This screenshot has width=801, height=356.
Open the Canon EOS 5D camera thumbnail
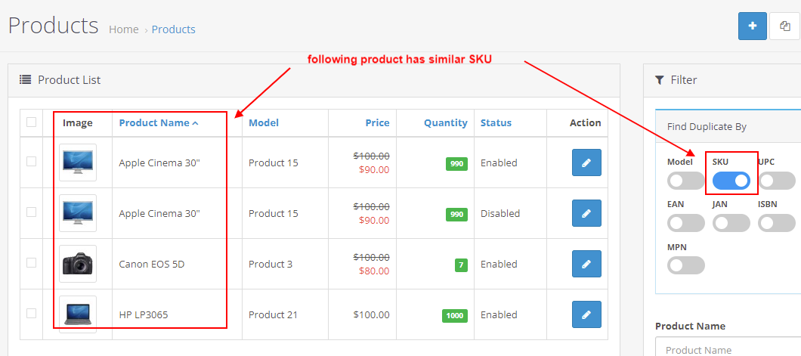click(x=78, y=264)
